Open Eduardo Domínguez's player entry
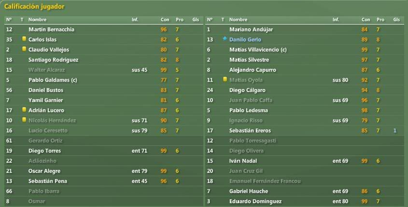The width and height of the screenshot is (408, 207). pos(255,201)
